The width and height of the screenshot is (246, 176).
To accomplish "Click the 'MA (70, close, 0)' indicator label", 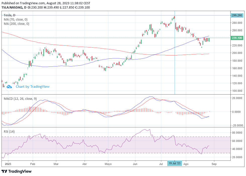I will (x=16, y=19).
